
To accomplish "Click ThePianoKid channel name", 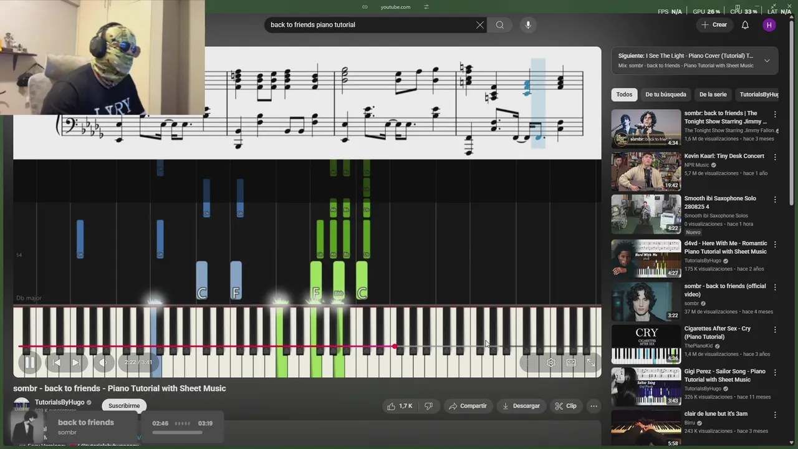I will pos(699,345).
